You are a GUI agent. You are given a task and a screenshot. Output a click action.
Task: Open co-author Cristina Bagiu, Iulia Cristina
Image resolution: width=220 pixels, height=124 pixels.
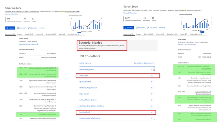click(90, 118)
